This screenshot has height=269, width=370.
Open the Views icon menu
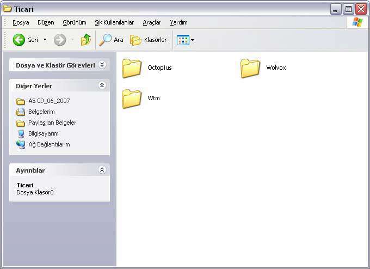[x=183, y=40]
